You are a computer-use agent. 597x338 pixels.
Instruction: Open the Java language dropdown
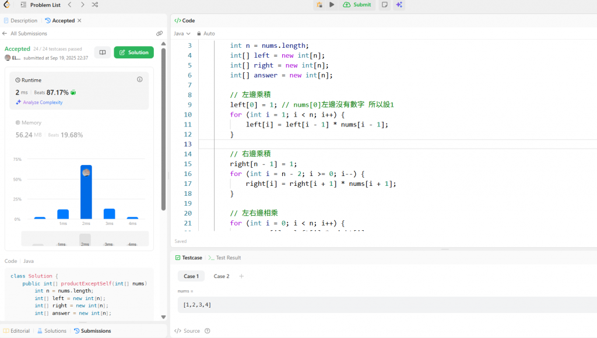coord(182,33)
